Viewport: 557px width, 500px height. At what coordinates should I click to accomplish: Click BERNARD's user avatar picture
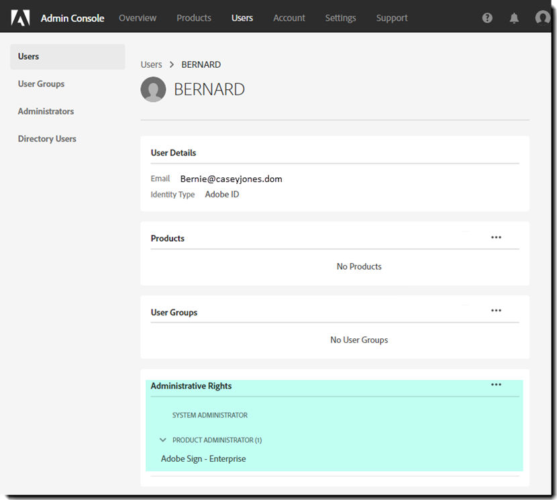[153, 89]
